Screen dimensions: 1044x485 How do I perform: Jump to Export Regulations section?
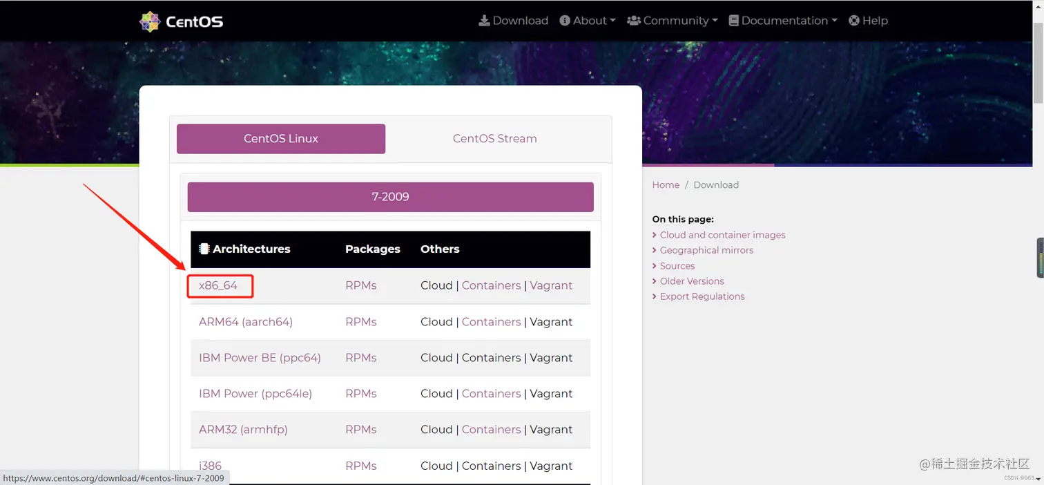pyautogui.click(x=702, y=296)
